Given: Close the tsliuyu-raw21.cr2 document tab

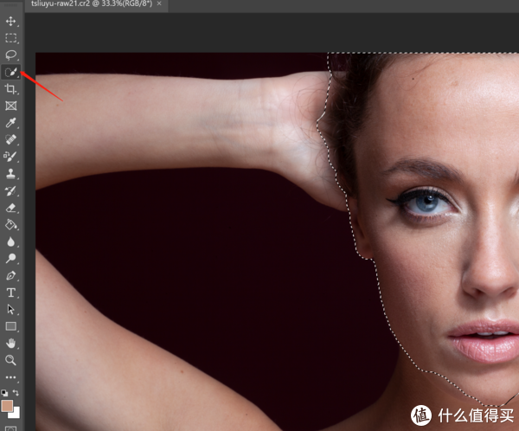Looking at the screenshot, I should [159, 3].
